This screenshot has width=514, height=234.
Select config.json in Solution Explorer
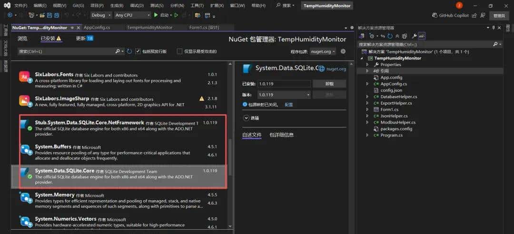tap(391, 90)
